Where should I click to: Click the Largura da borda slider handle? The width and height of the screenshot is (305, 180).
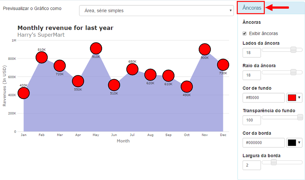point(274,162)
